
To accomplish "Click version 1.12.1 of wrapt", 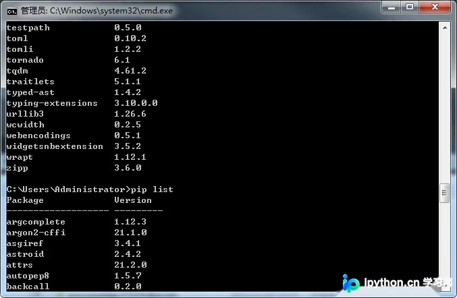I will pos(130,157).
